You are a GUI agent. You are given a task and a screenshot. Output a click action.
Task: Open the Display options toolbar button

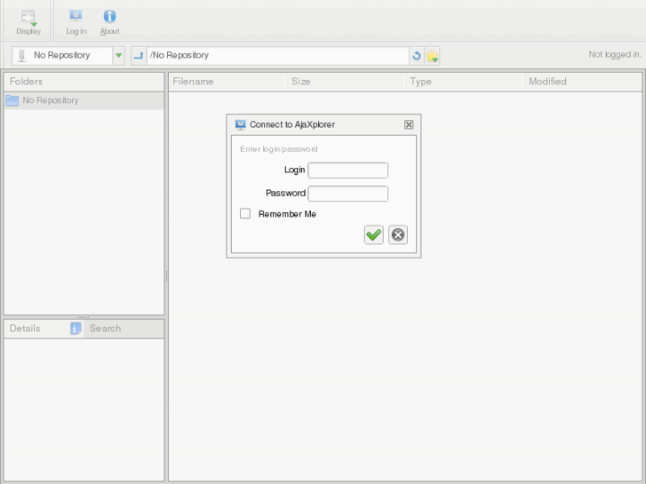click(x=28, y=21)
